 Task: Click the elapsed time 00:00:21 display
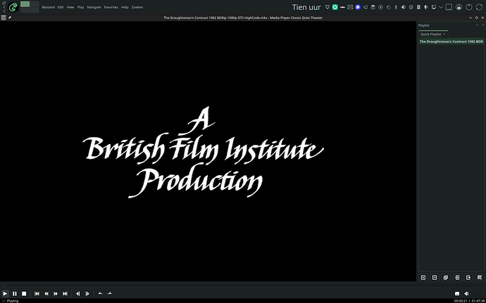(x=460, y=301)
